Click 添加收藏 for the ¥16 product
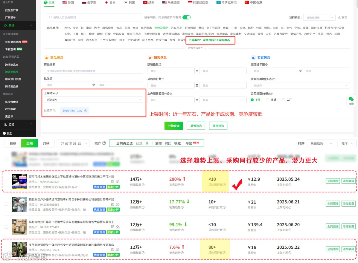 348,249
